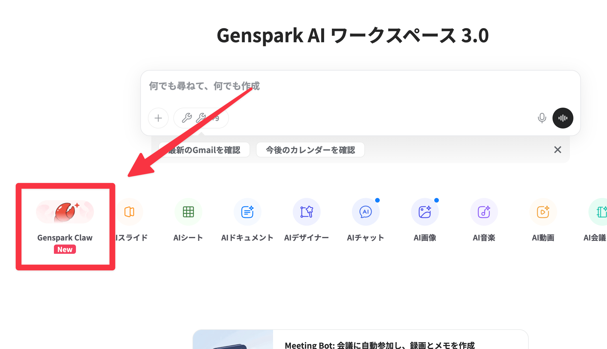Open the AIドキュメント document icon
This screenshot has height=349, width=607.
[248, 212]
